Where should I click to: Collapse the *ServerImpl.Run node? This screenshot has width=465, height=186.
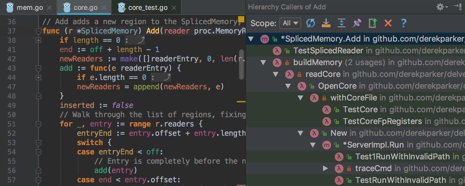313,145
